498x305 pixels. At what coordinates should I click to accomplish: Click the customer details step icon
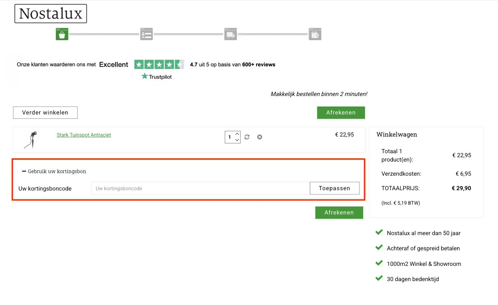click(146, 34)
